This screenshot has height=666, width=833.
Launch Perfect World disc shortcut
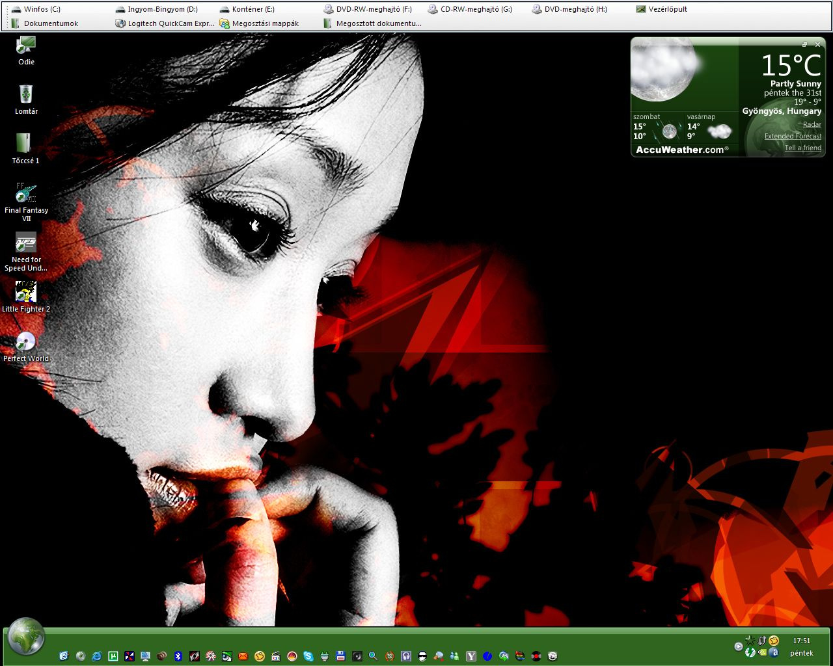pyautogui.click(x=26, y=347)
